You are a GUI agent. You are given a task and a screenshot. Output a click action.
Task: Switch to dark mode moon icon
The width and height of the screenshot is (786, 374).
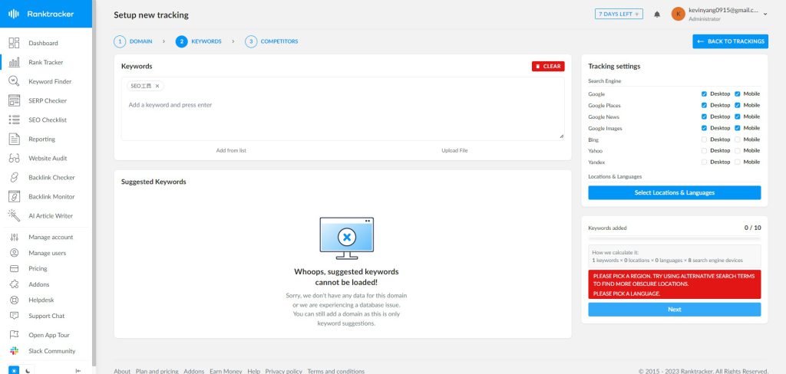pos(29,370)
